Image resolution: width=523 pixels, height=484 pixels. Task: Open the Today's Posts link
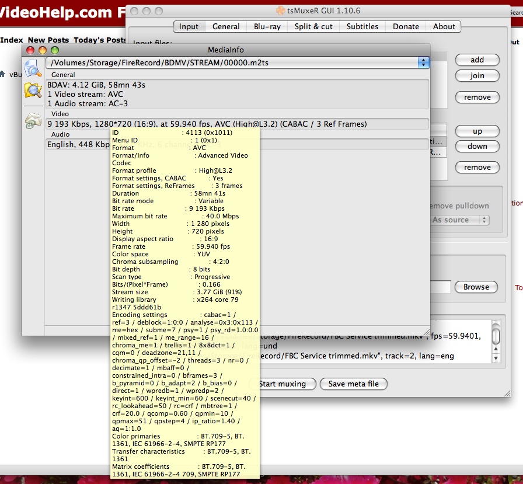coord(100,40)
